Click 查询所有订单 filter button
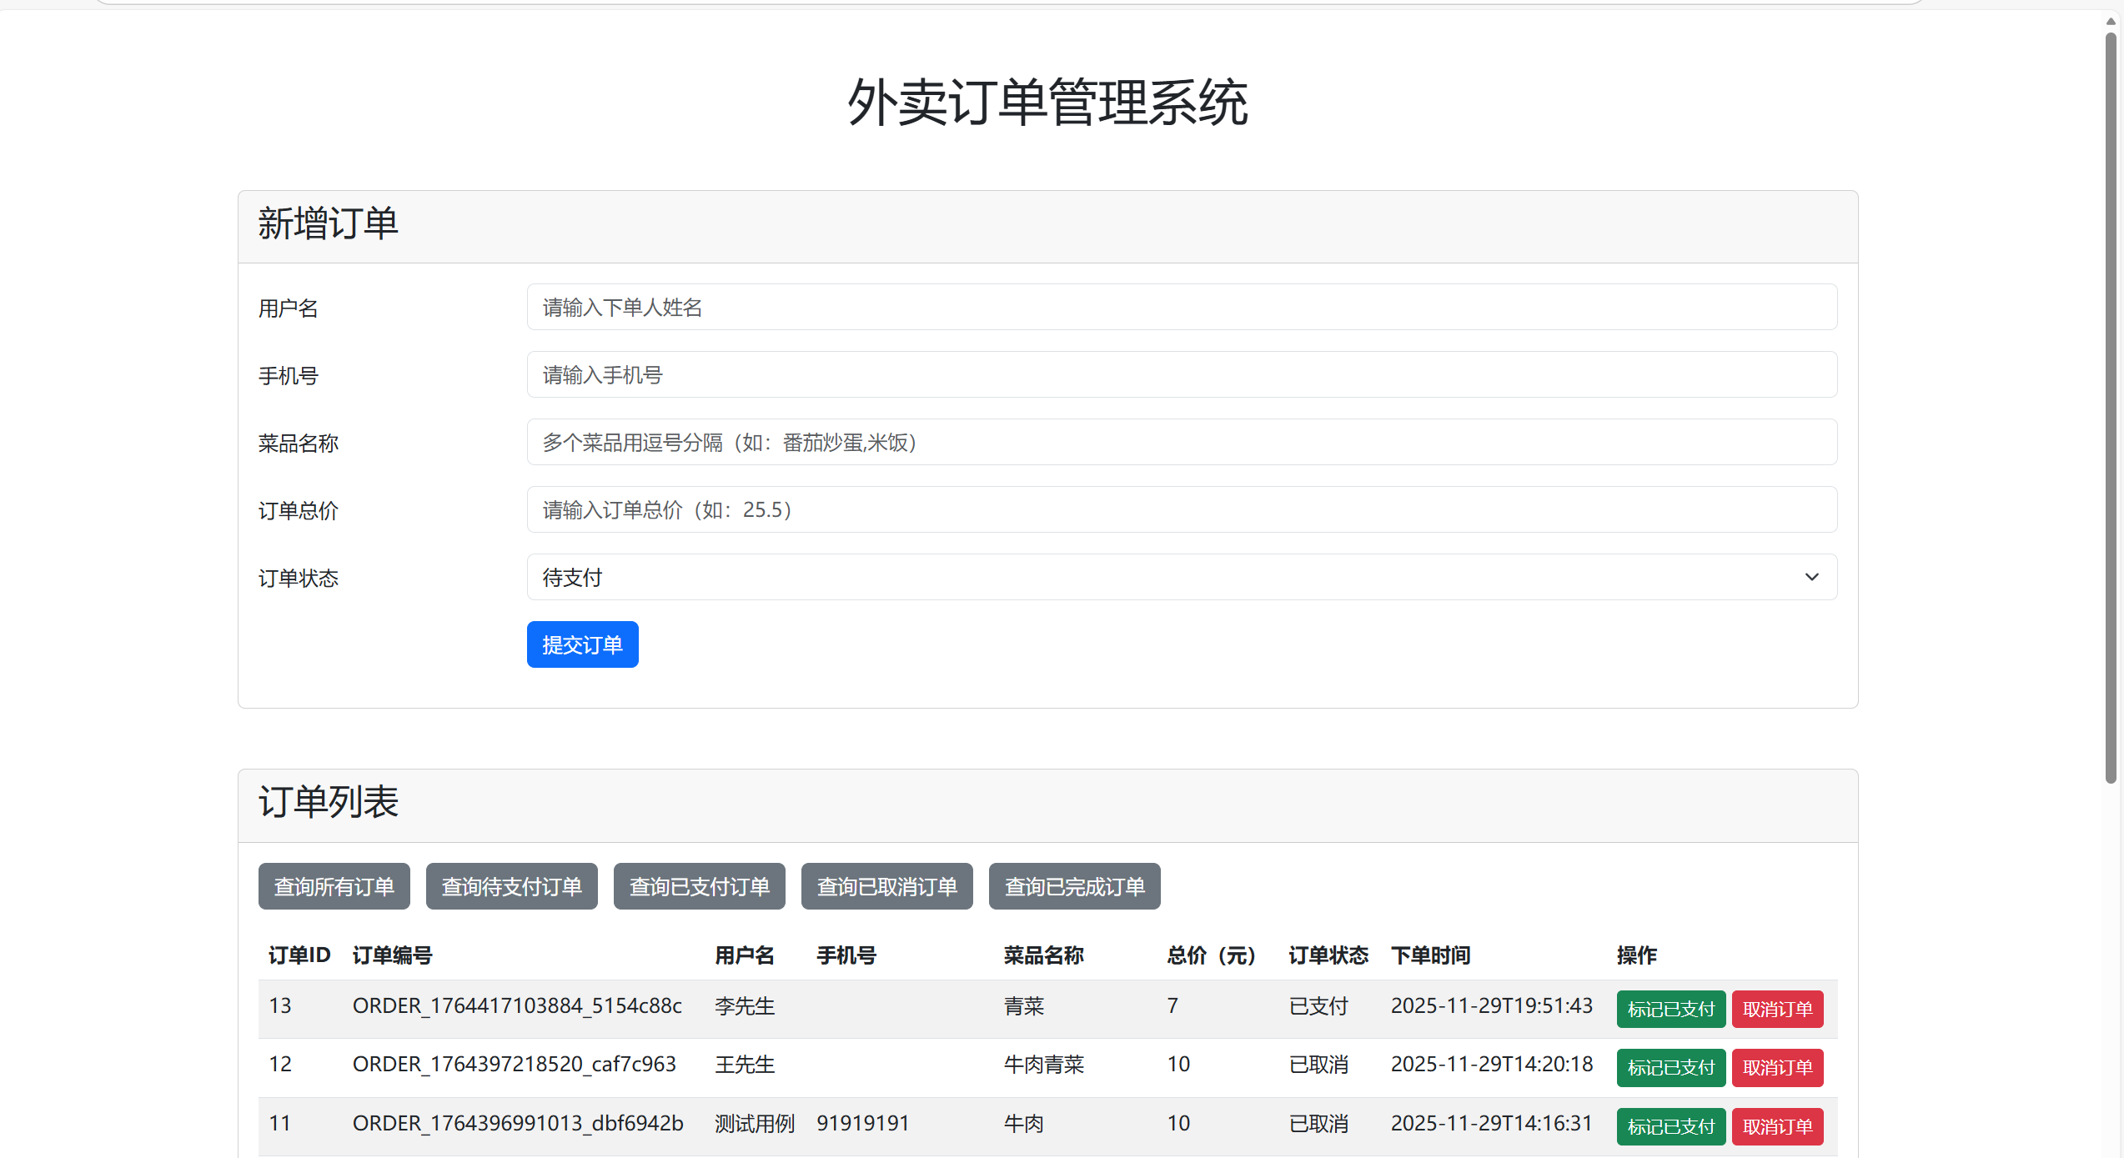 point(334,886)
